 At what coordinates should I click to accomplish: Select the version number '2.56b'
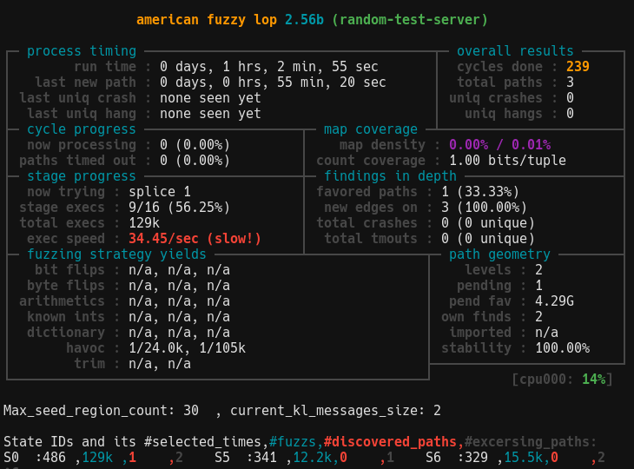pyautogui.click(x=304, y=19)
